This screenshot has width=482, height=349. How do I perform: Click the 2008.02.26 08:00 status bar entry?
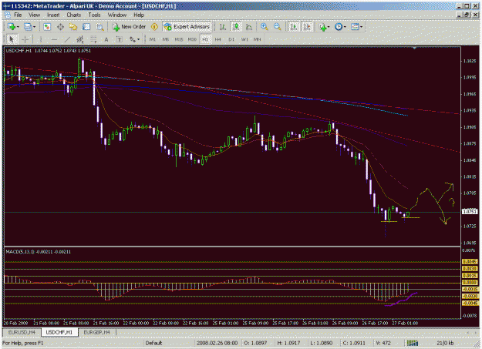tap(217, 343)
